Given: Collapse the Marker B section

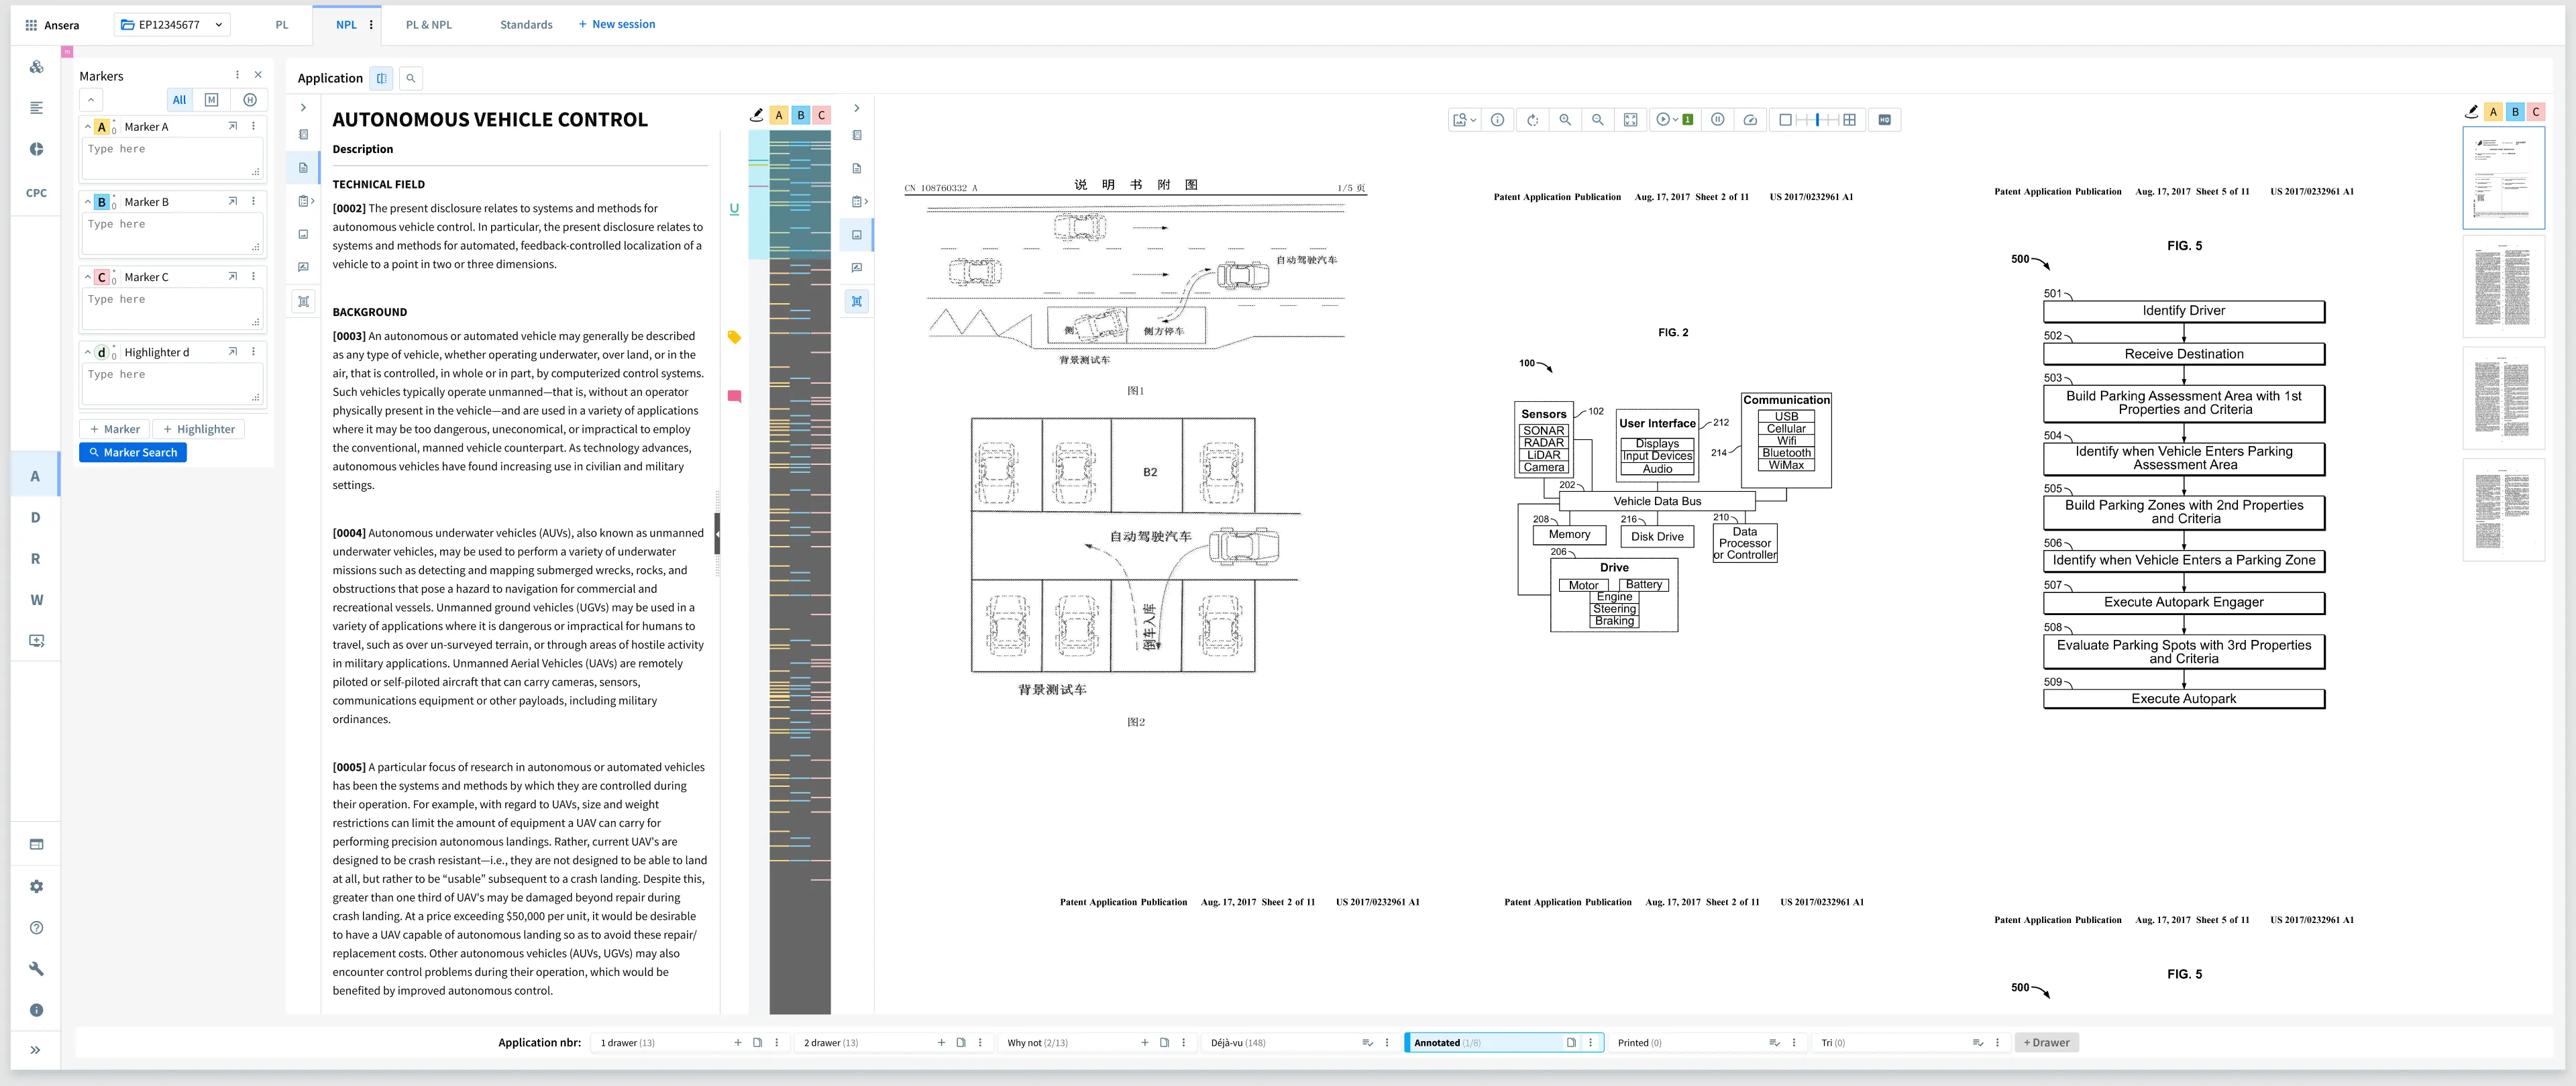Looking at the screenshot, I should click(88, 202).
